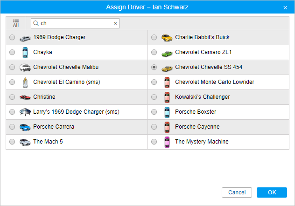Click the Christine red car icon

[x=25, y=97]
